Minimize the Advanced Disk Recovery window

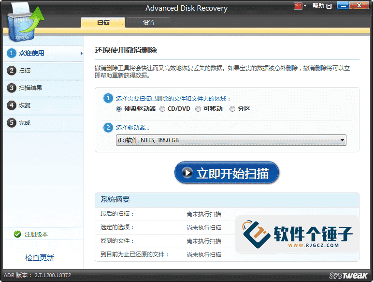click(x=343, y=5)
